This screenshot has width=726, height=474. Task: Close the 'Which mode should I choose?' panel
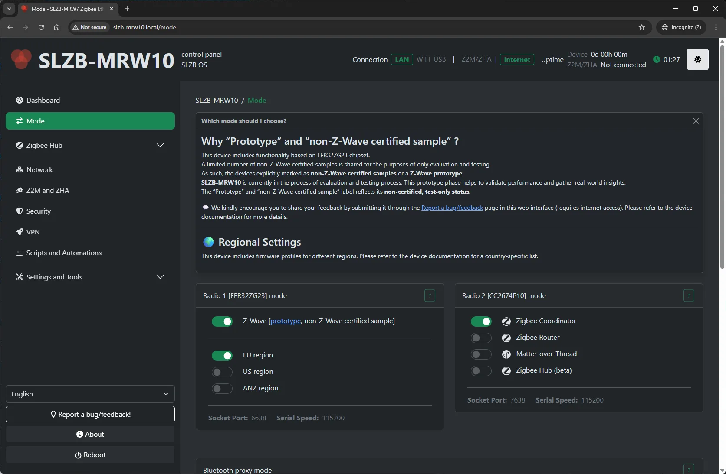click(696, 121)
